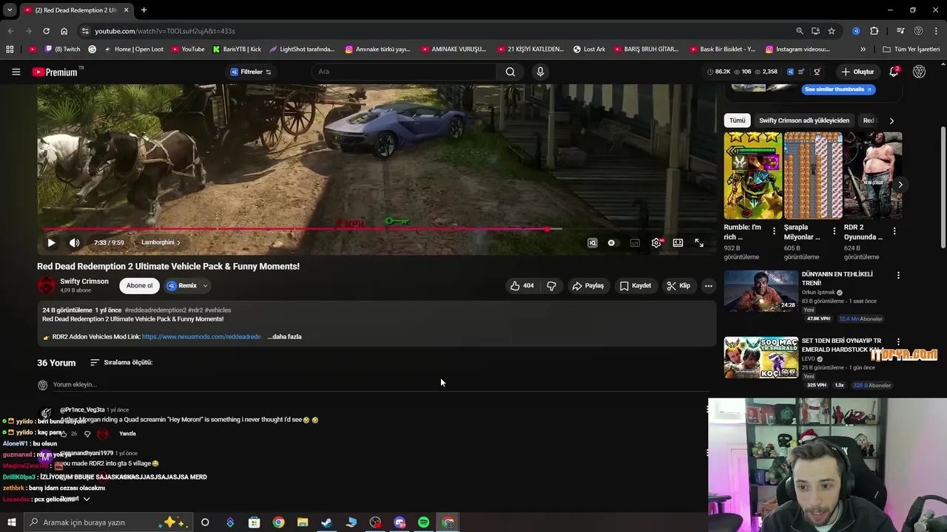Select Swifty Crimson adlı yükleyiciden chip
Image resolution: width=947 pixels, height=532 pixels.
click(x=804, y=120)
